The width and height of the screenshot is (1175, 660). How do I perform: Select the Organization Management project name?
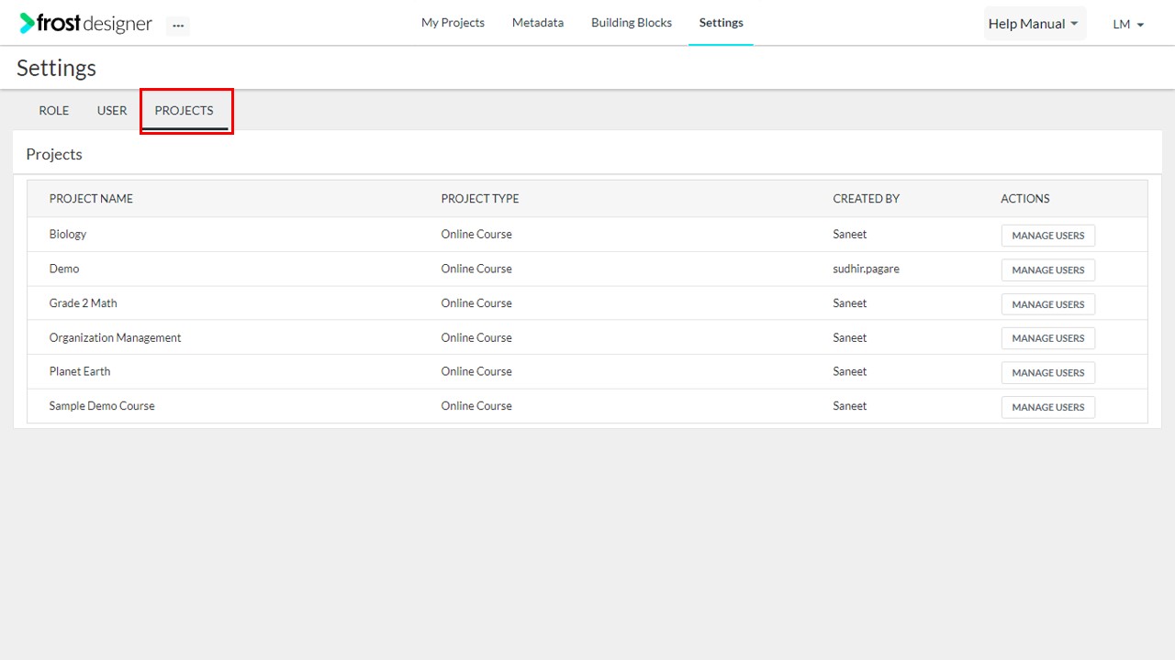[x=116, y=337]
